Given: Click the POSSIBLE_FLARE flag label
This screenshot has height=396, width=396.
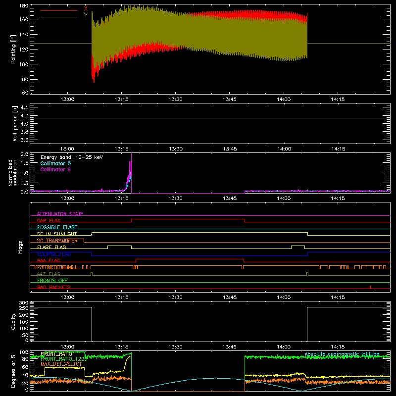Looking at the screenshot, I should pos(57,227).
